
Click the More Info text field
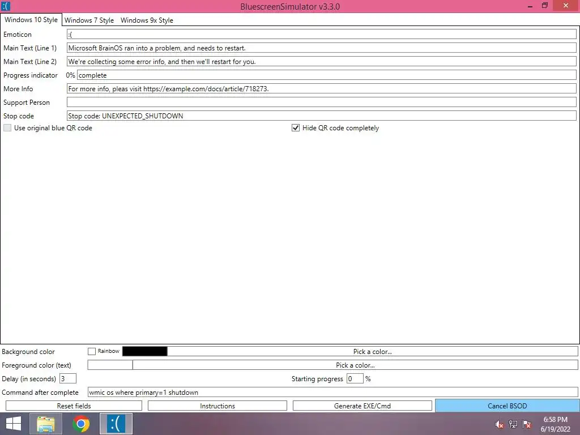point(322,89)
